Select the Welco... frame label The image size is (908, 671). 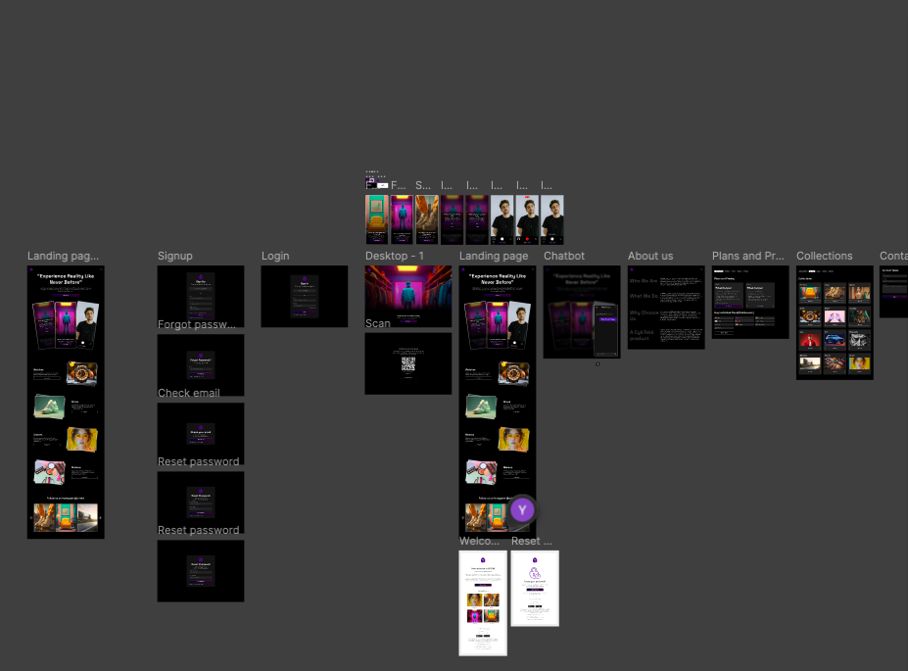[479, 541]
